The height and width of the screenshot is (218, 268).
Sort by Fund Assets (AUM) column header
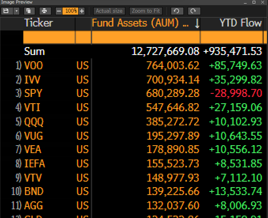pyautogui.click(x=140, y=23)
